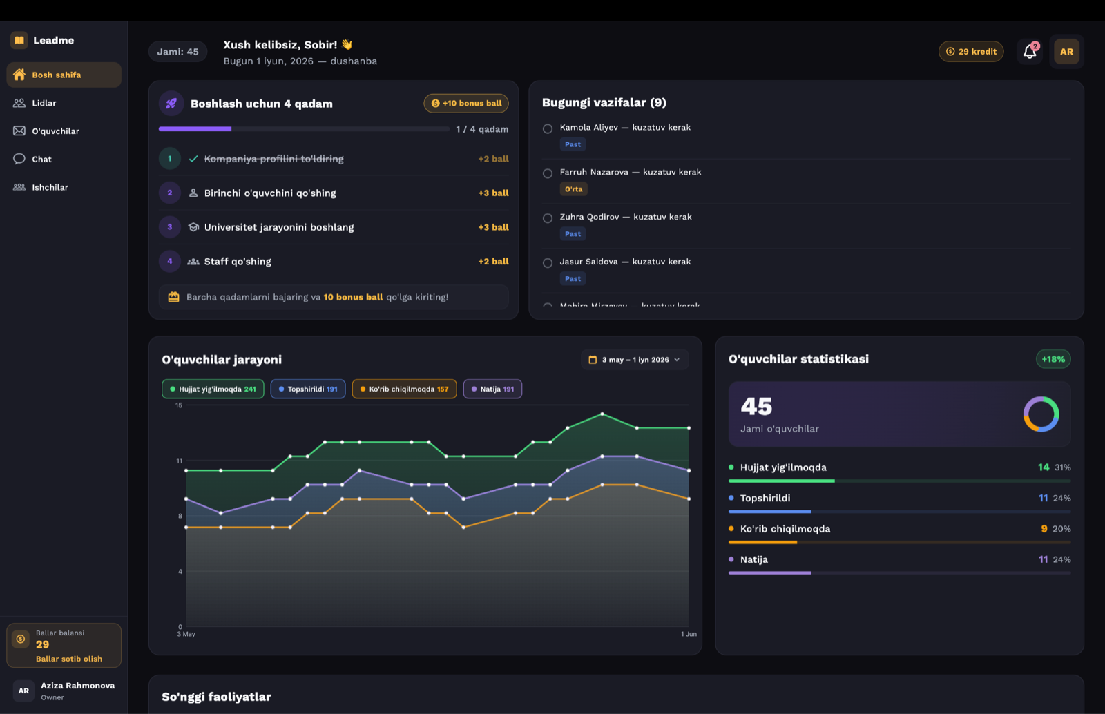Screen dimensions: 1105x714
Task: Click the coin icon in Ballar balansi card
Action: pyautogui.click(x=21, y=639)
